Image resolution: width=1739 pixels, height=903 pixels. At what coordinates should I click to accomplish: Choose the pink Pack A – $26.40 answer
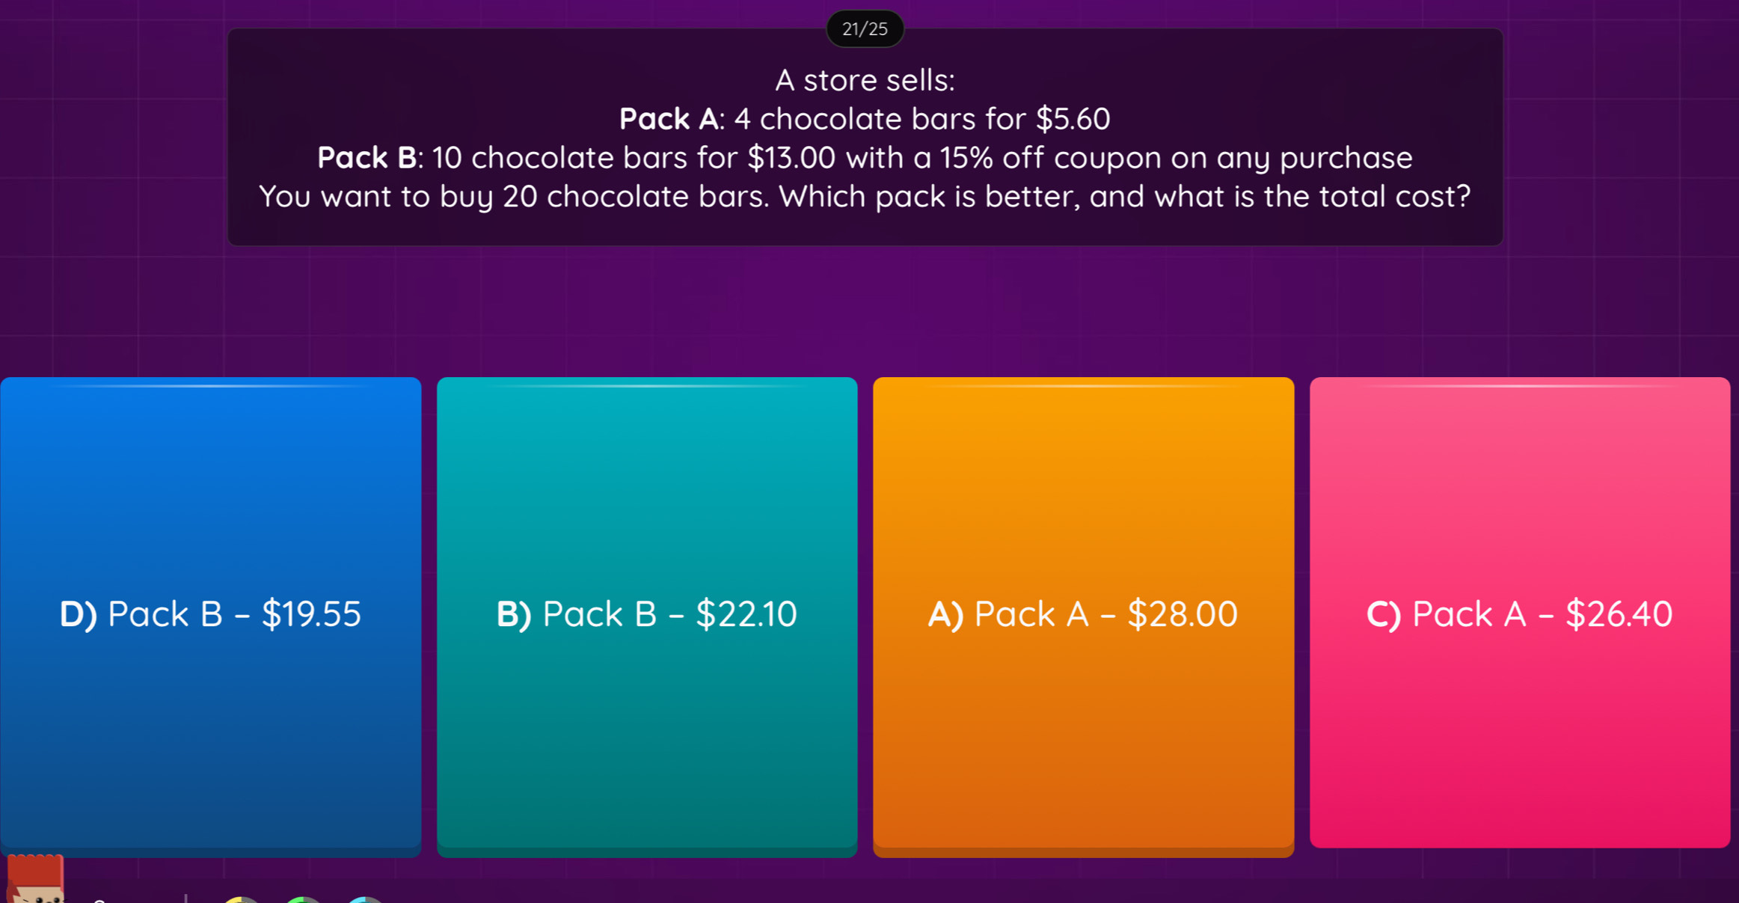[x=1520, y=613]
